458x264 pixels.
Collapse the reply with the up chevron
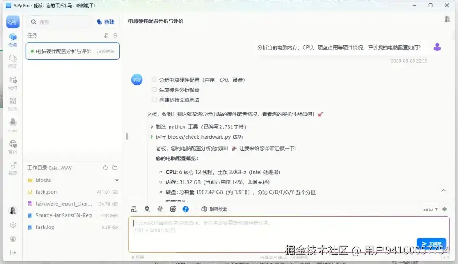444,190
